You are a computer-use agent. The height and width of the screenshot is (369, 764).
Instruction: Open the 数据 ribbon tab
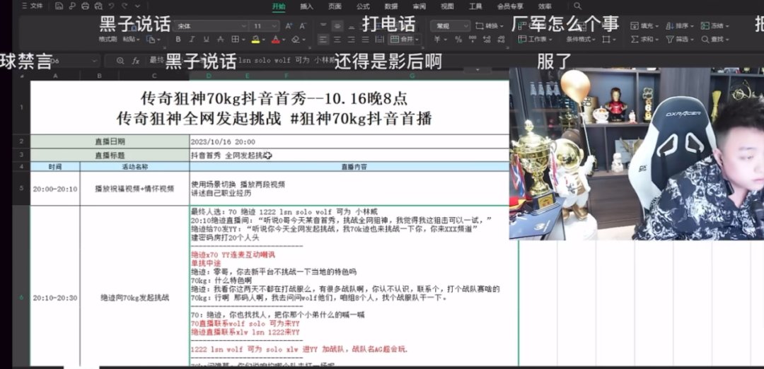click(391, 6)
